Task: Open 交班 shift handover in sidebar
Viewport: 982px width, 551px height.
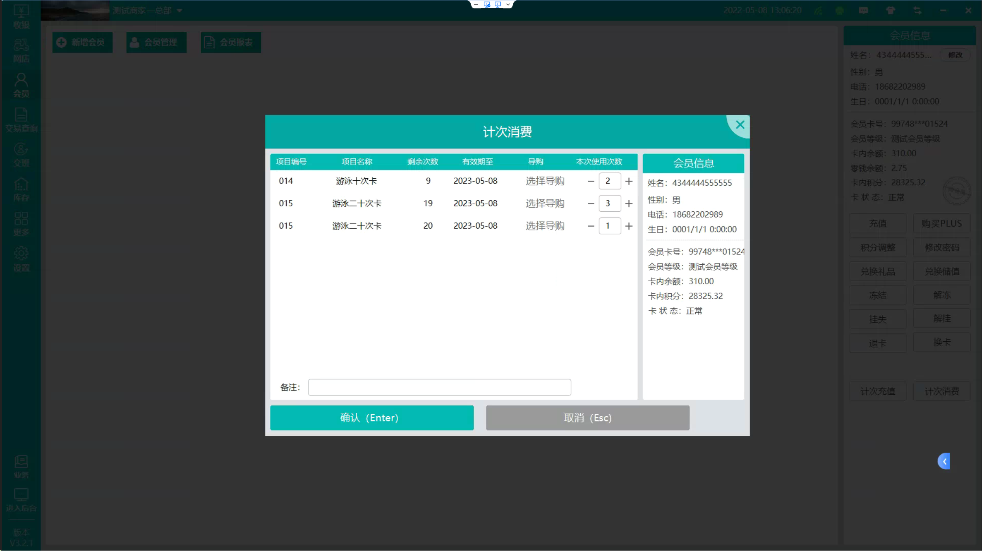Action: click(21, 155)
